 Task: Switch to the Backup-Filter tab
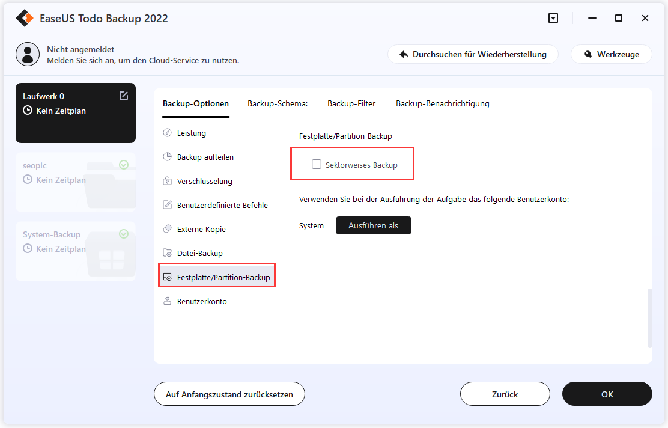pos(351,103)
